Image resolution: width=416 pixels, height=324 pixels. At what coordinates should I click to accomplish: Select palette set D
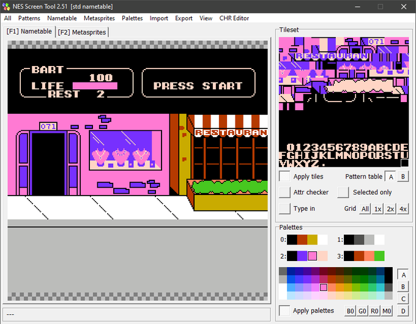(403, 311)
